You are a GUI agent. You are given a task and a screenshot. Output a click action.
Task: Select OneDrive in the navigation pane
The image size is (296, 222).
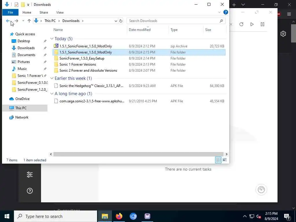click(x=22, y=99)
